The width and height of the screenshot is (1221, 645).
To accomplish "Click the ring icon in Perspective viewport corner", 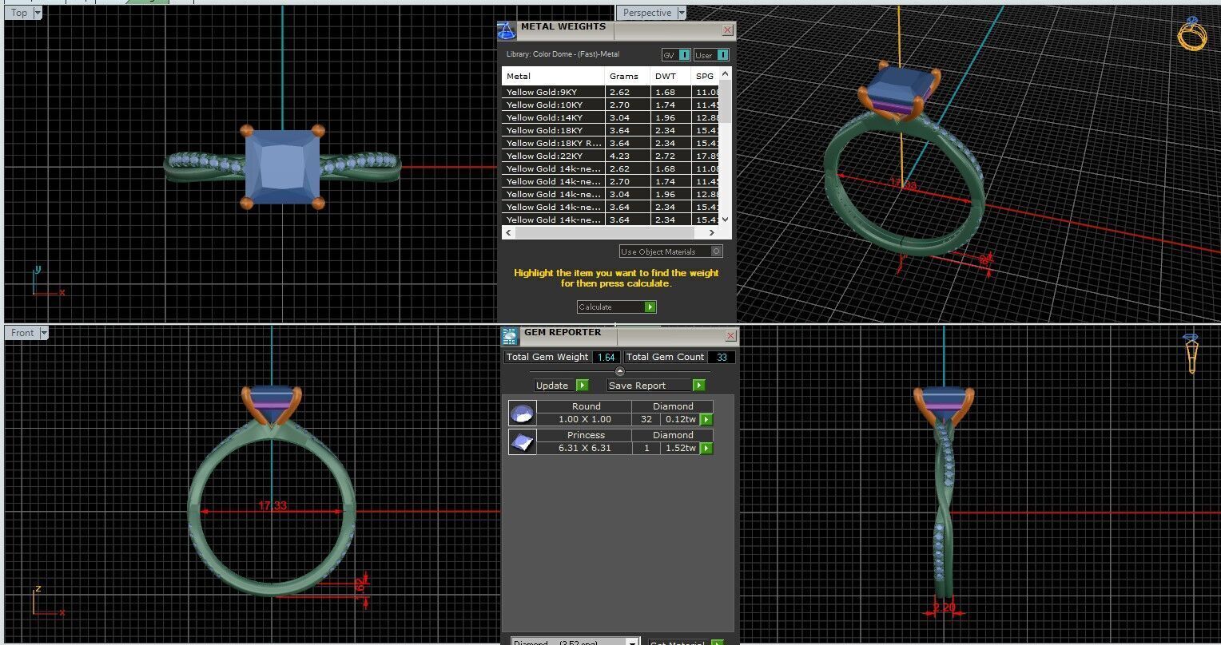I will coord(1192,34).
